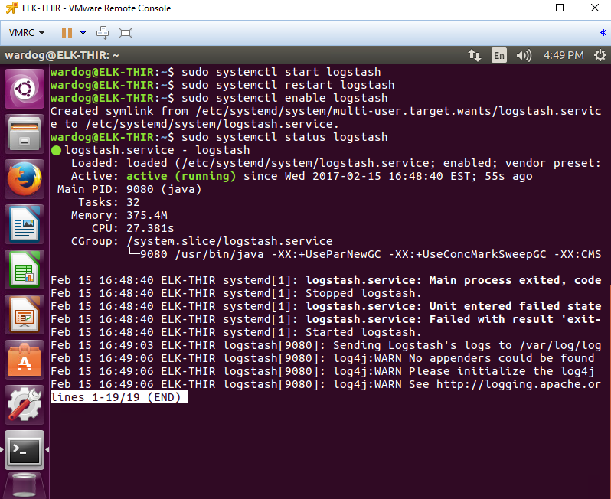Image resolution: width=611 pixels, height=499 pixels.
Task: Select the Terminal launcher icon
Action: click(x=25, y=450)
